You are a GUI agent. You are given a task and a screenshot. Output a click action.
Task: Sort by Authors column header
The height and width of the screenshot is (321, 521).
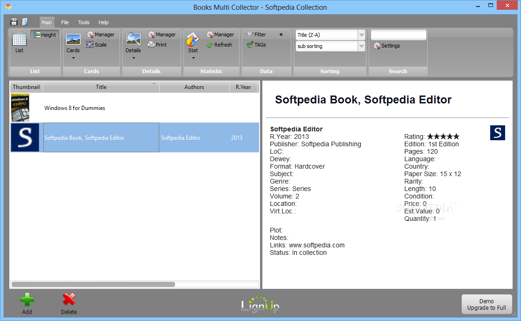pyautogui.click(x=194, y=87)
